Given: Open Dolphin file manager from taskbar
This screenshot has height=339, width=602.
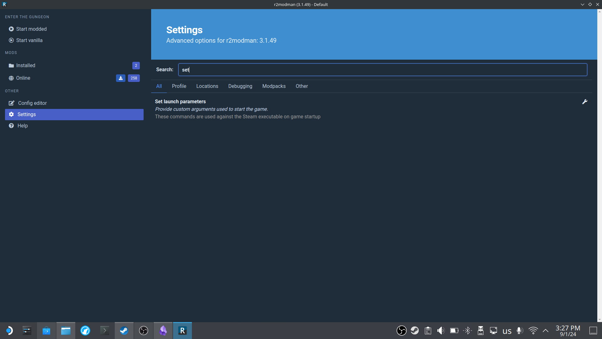Looking at the screenshot, I should (66, 331).
